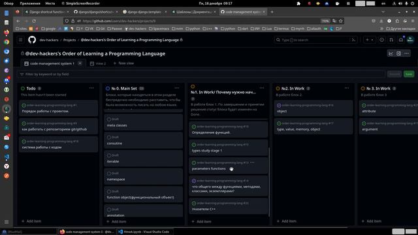Open the Create new plus dropdown
This screenshot has width=418, height=235.
(x=370, y=40)
